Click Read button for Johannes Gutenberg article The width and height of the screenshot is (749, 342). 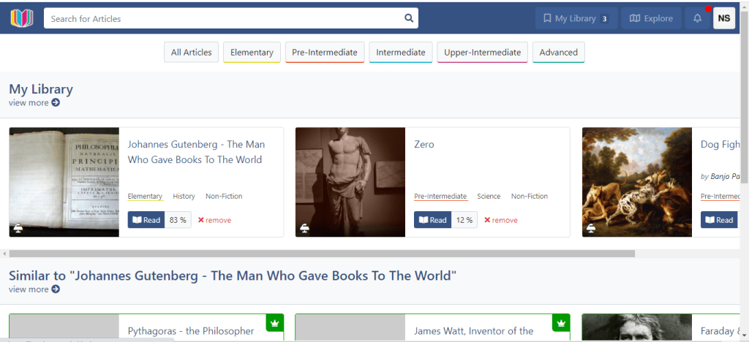pos(146,220)
